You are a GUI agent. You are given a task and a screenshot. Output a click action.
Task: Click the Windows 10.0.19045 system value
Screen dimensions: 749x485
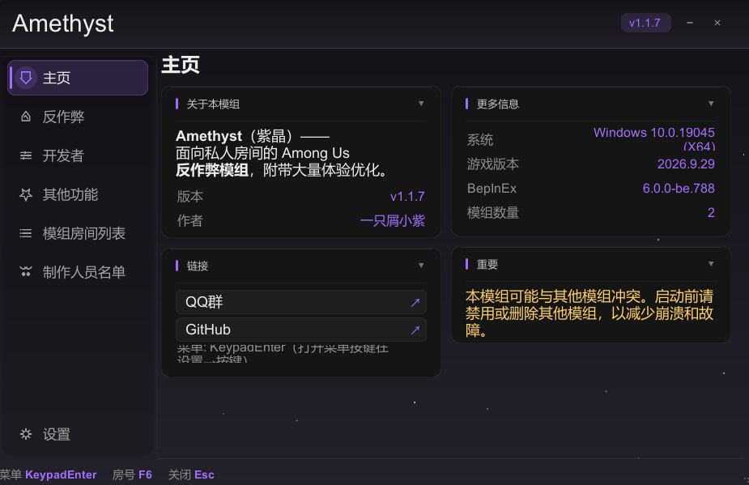[x=654, y=138]
